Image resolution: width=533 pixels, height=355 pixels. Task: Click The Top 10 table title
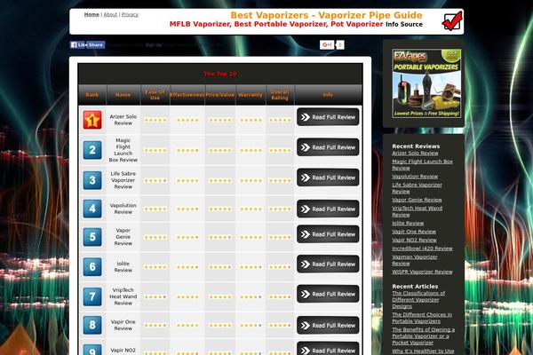pos(220,74)
